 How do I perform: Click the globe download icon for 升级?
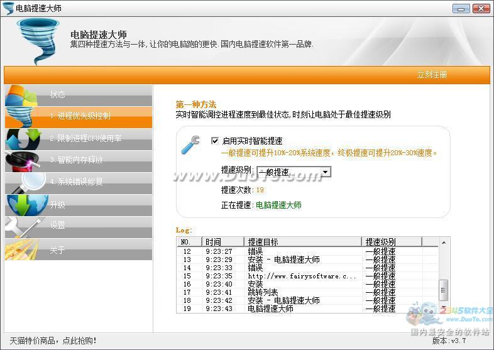[27, 205]
